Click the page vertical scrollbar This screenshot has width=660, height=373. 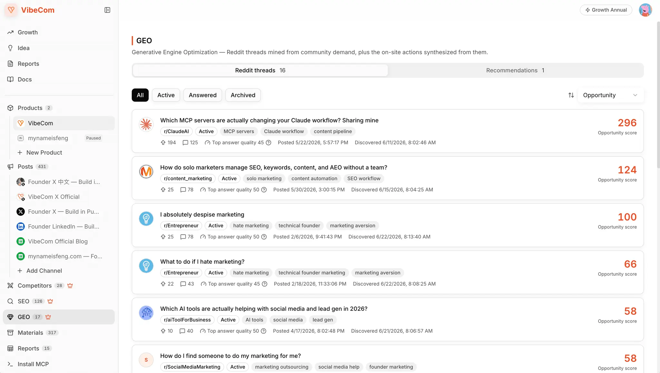(x=658, y=95)
